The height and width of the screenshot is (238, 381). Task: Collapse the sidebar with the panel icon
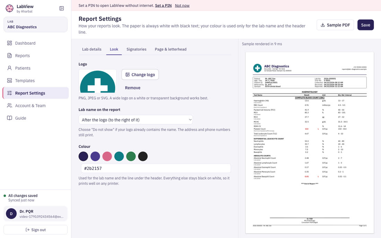pos(61,9)
